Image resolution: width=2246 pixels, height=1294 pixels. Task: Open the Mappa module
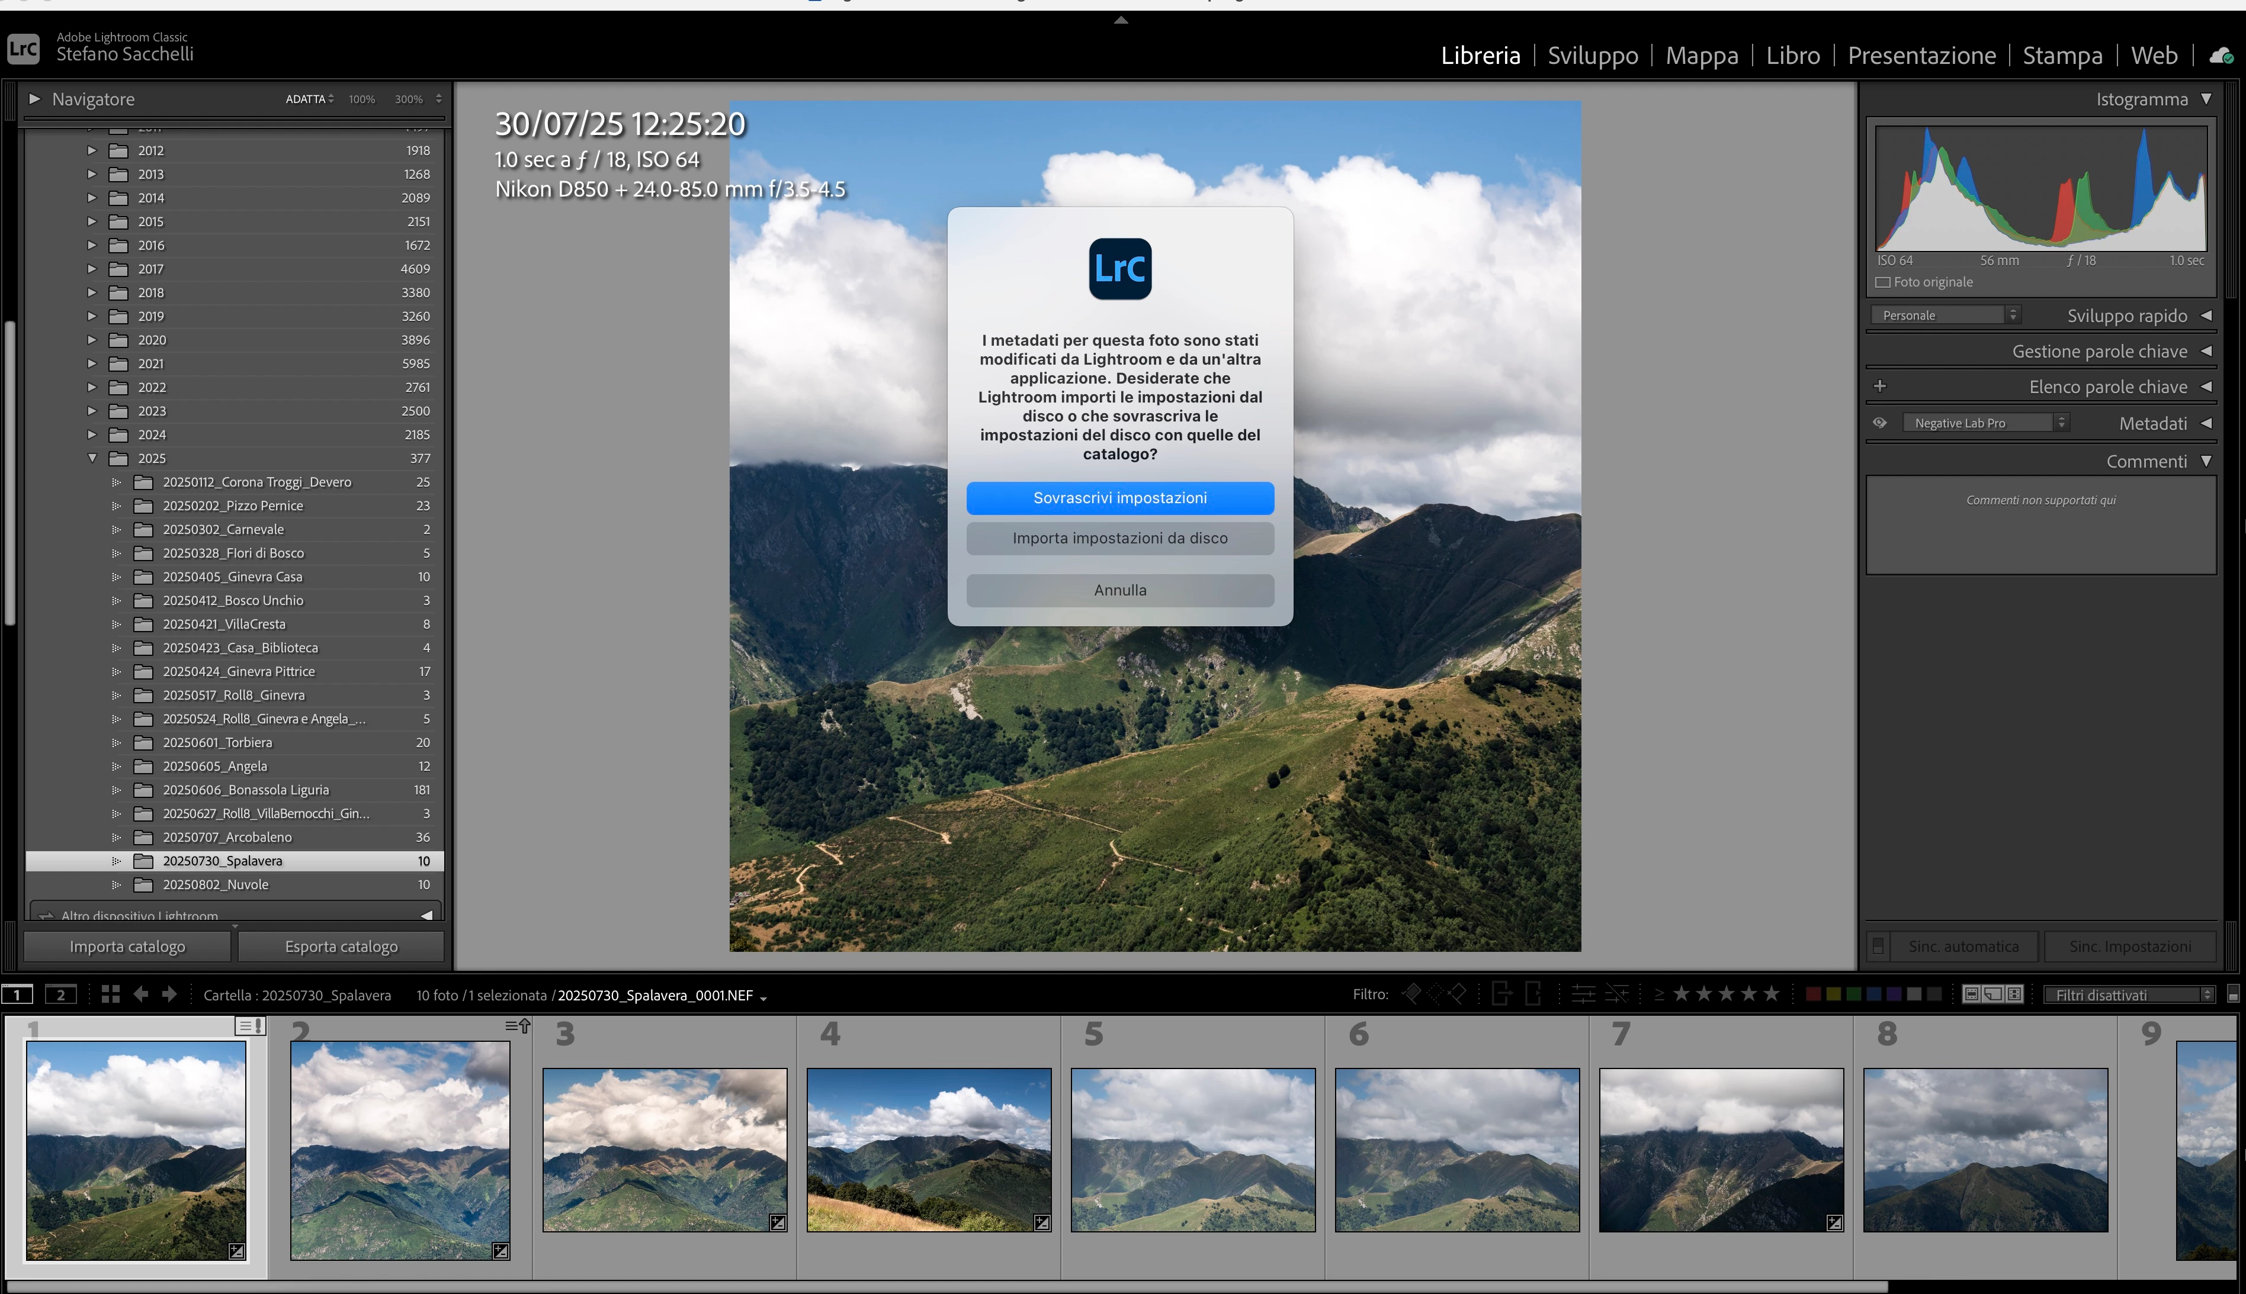1701,56
